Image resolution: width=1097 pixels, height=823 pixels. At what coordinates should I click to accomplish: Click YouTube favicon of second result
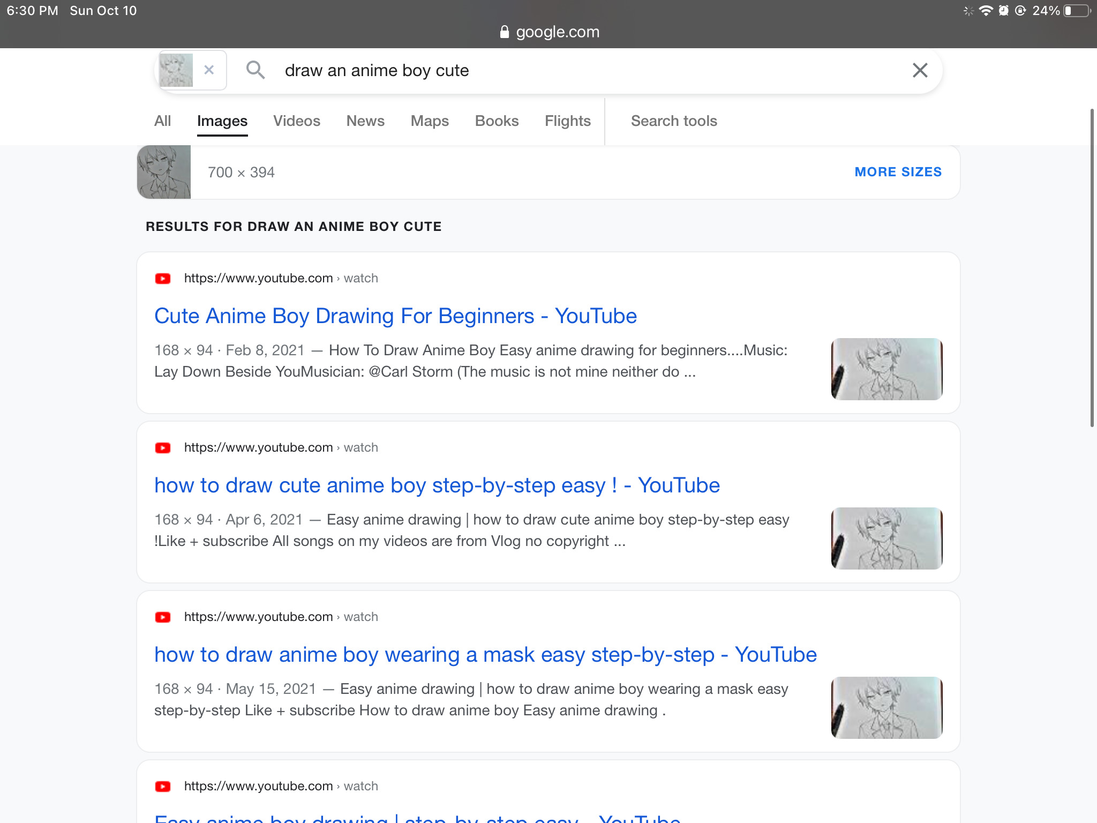click(163, 448)
